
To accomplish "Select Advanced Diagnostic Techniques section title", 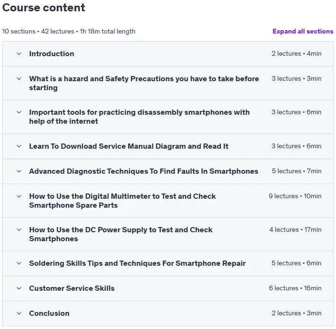I will tap(143, 171).
